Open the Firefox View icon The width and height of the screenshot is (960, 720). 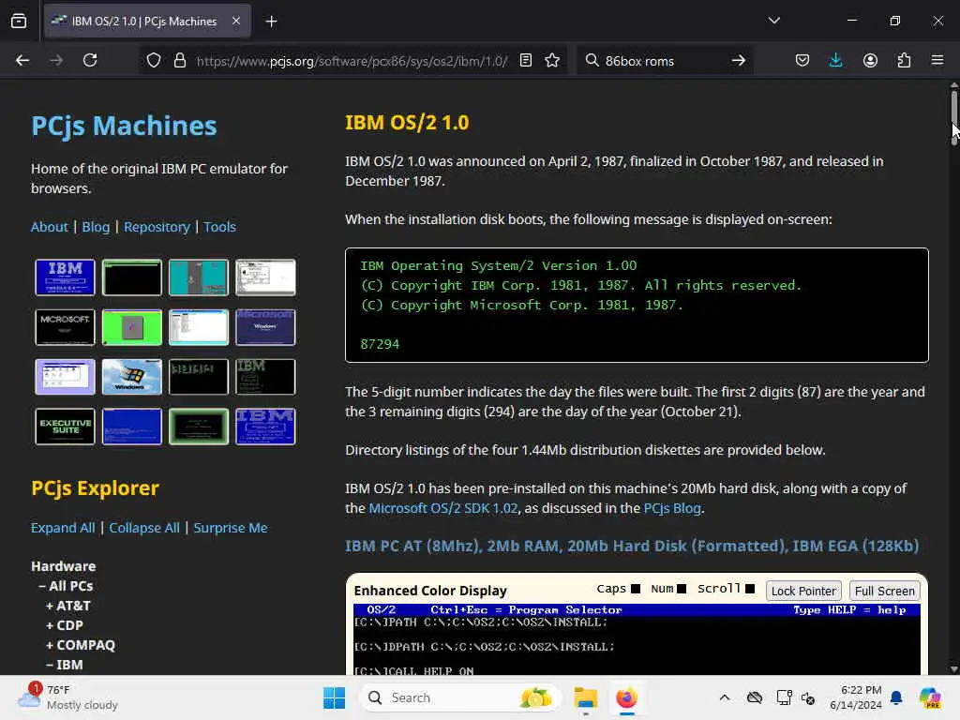tap(19, 22)
